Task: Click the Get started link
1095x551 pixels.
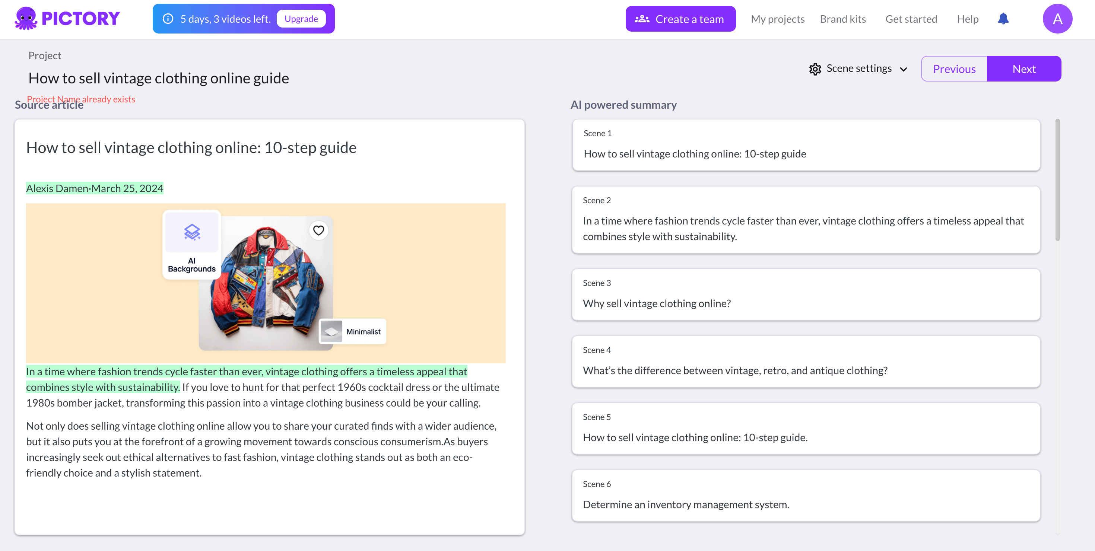Action: 911,18
